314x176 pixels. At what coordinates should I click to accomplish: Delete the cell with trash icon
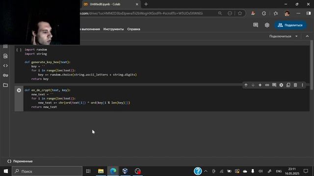point(295,85)
